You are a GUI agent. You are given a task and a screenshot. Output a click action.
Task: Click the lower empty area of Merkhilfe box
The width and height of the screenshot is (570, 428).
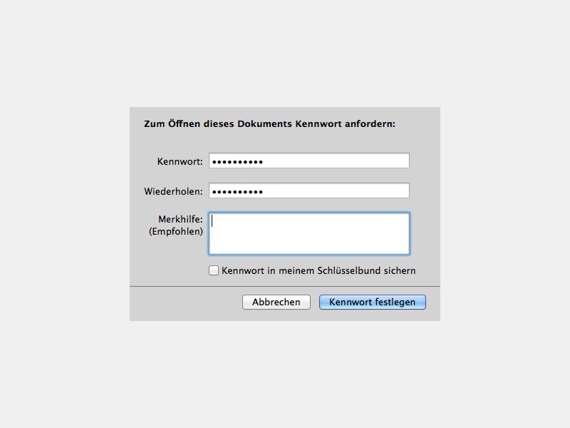[309, 245]
